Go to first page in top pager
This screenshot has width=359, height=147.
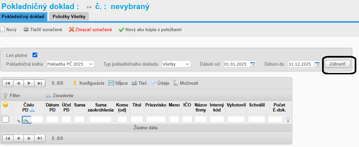[x=8, y=83]
